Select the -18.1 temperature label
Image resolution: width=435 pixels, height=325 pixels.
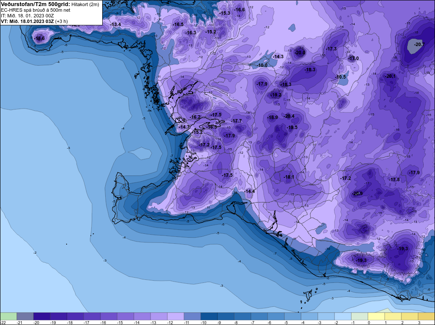tap(289, 177)
